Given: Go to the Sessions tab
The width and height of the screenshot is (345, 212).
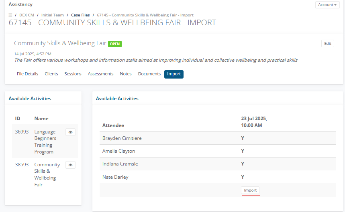Looking at the screenshot, I should pos(73,74).
